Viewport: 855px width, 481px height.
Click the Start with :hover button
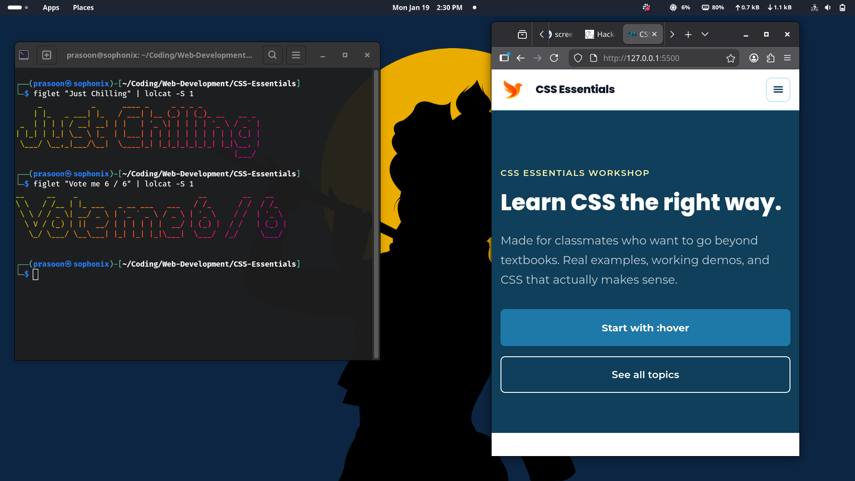pyautogui.click(x=645, y=328)
